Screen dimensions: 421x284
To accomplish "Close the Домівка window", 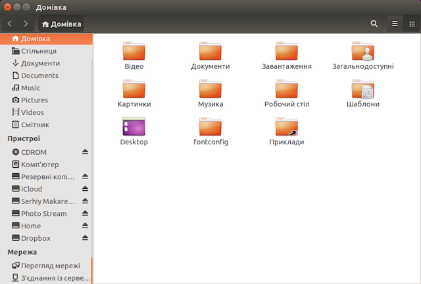I will [x=7, y=7].
